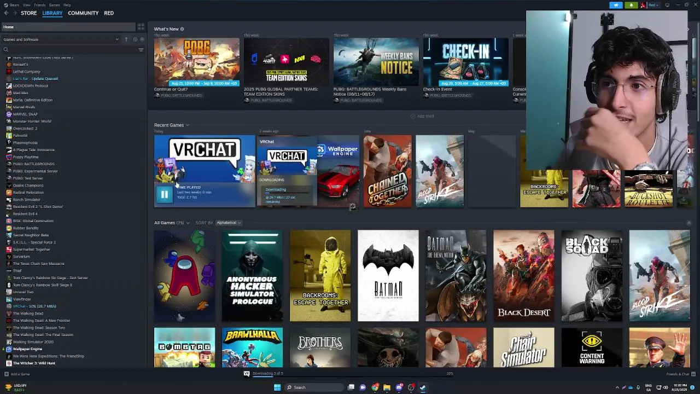Screen dimensions: 700x394
Task: Switch to the STORE tab
Action: (29, 13)
